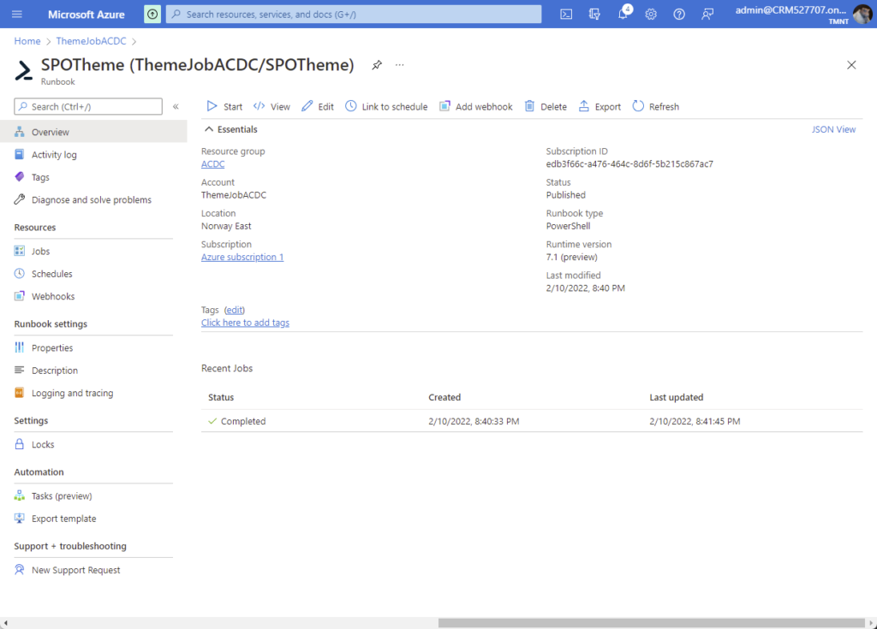The width and height of the screenshot is (877, 629).
Task: Collapse the left navigation menu
Action: 176,106
